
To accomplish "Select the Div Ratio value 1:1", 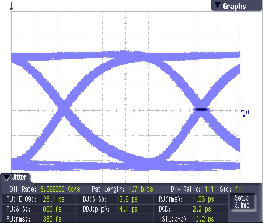I will click(209, 189).
